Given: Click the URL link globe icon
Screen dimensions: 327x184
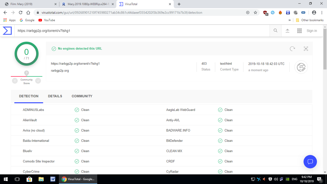Looking at the screenshot, I should pyautogui.click(x=301, y=67).
